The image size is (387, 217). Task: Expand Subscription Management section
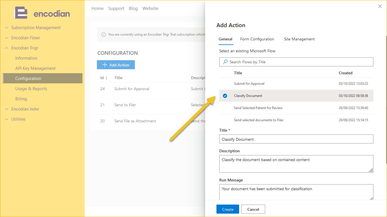coord(7,28)
